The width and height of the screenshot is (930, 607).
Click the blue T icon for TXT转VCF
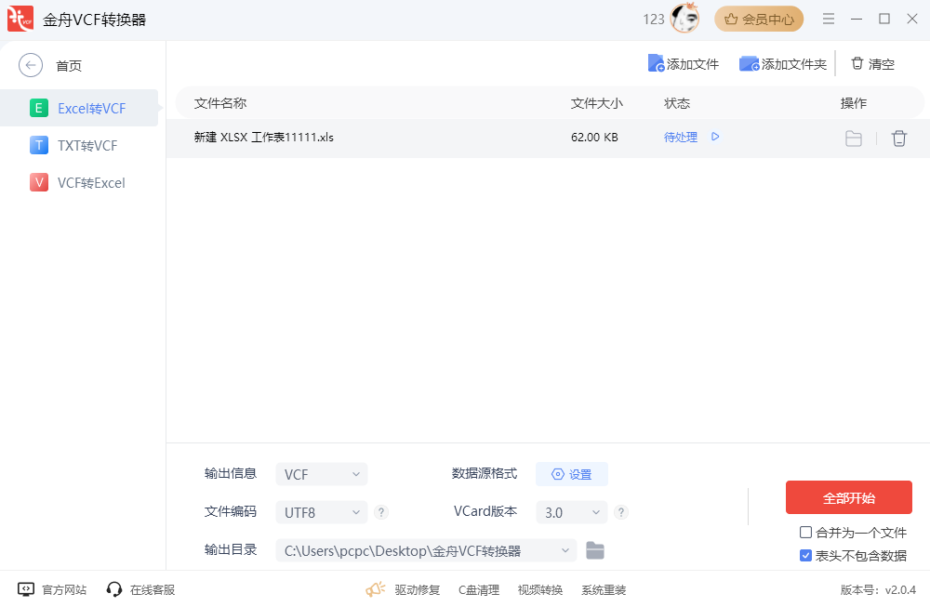coord(38,145)
